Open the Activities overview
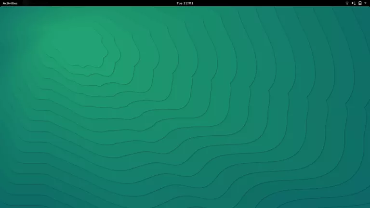 coord(10,3)
